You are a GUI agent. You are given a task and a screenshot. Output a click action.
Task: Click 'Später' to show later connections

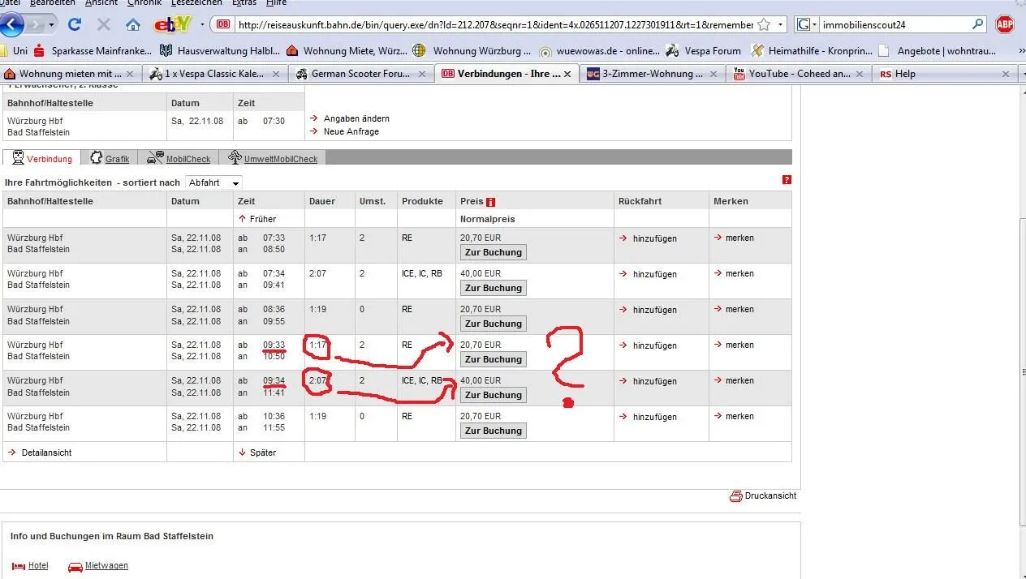point(263,452)
